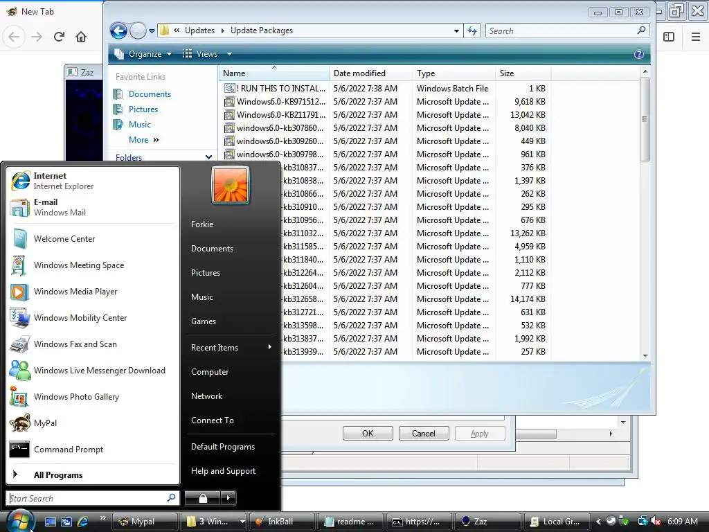The width and height of the screenshot is (709, 532).
Task: Open Windows Mobility Center
Action: click(93, 317)
